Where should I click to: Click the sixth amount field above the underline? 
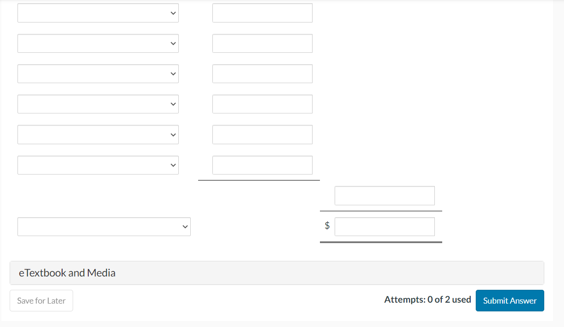pos(262,165)
